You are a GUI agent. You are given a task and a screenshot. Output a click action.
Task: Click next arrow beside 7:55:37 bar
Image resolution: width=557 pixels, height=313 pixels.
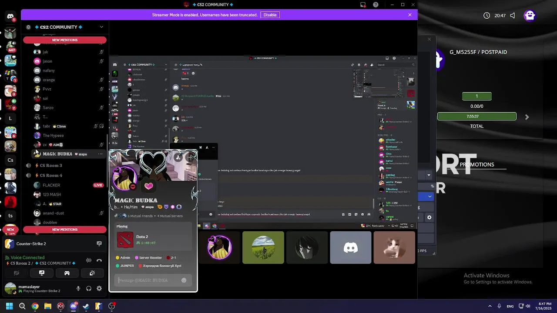527,117
